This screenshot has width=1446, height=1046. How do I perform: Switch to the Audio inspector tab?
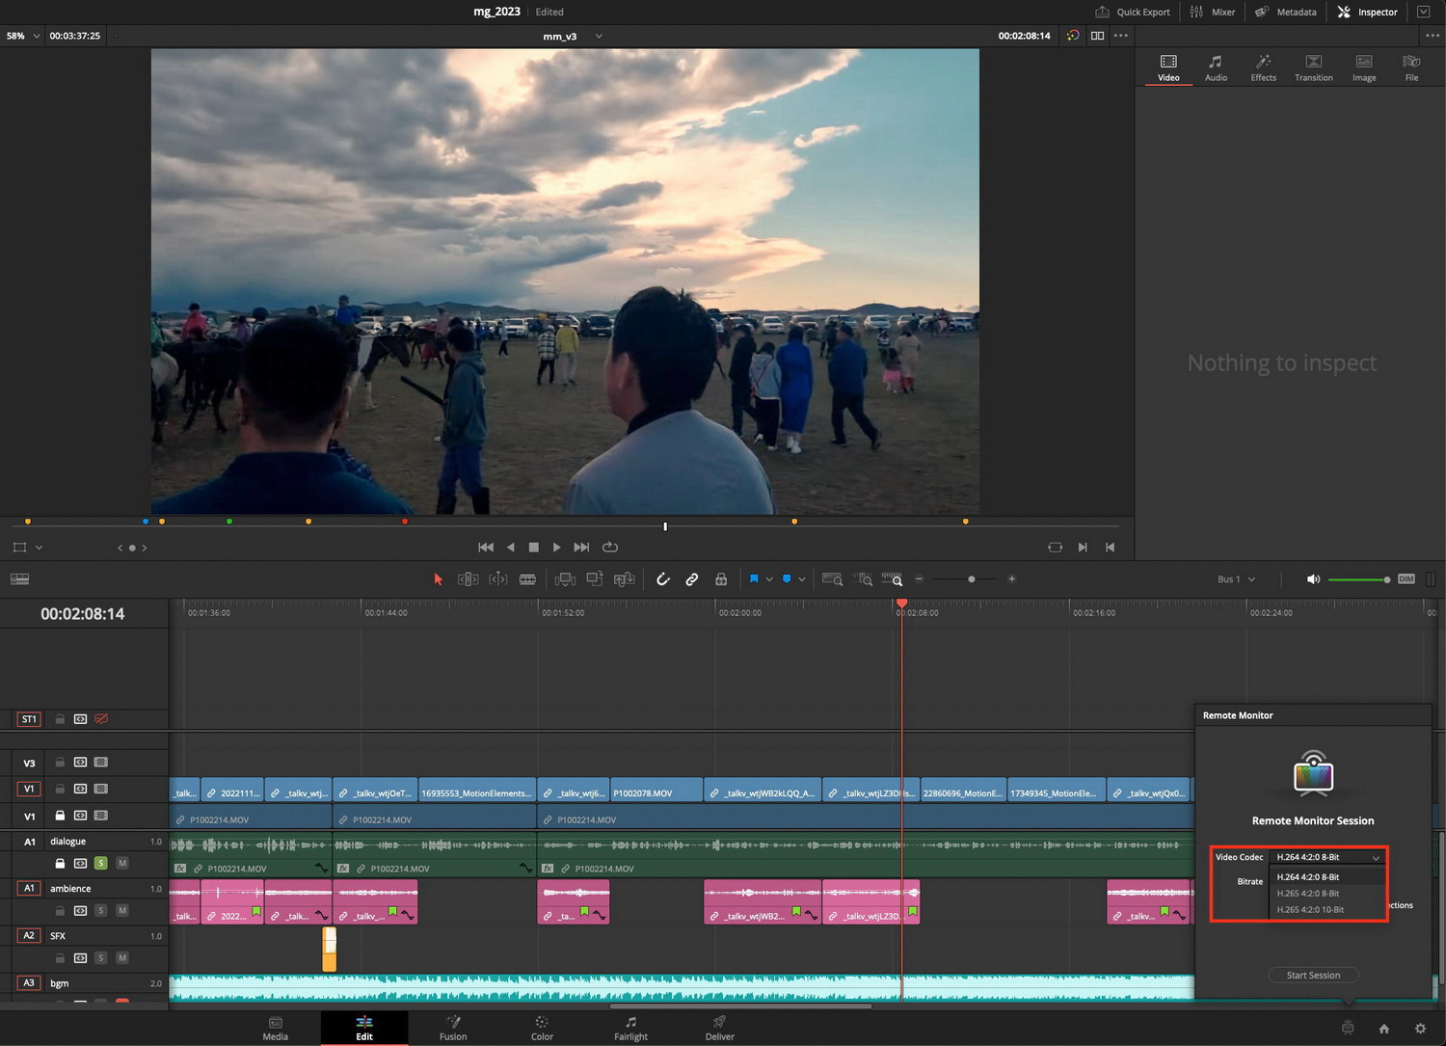click(1216, 67)
